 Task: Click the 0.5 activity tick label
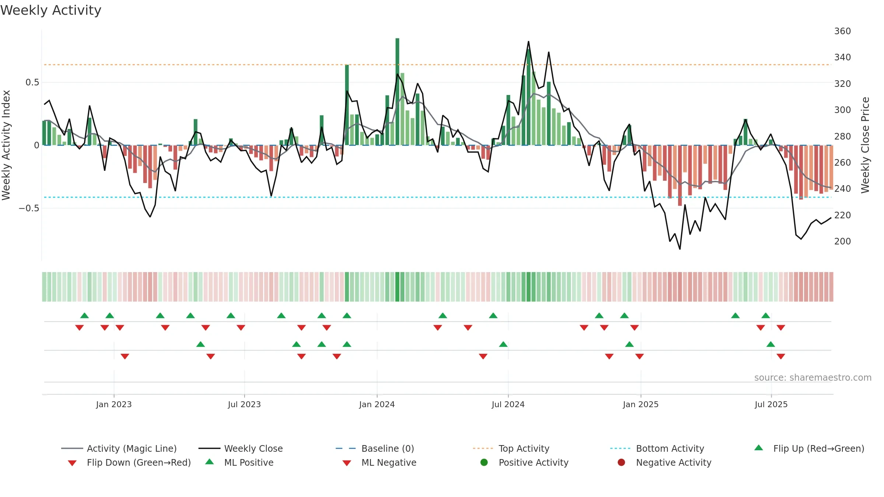point(32,82)
